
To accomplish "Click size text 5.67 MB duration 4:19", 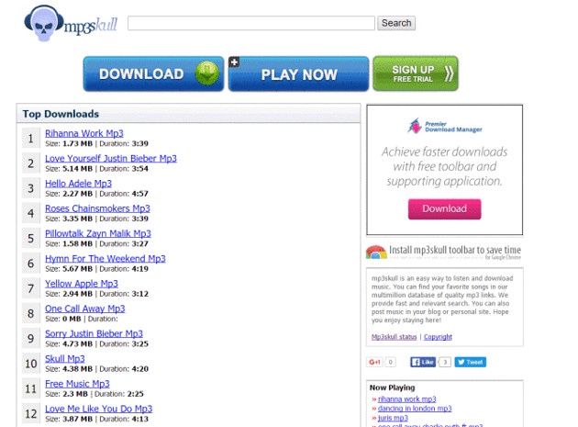I will (96, 269).
